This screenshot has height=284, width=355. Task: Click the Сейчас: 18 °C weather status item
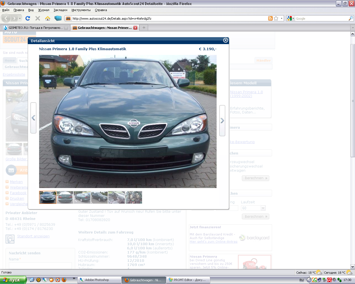pyautogui.click(x=309, y=273)
